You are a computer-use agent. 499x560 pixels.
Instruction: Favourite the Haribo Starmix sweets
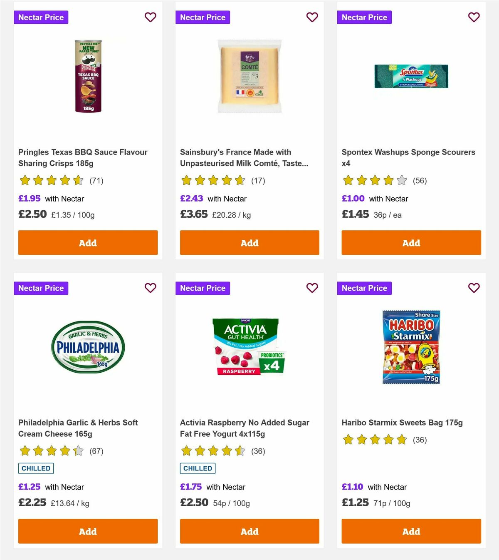click(x=474, y=288)
